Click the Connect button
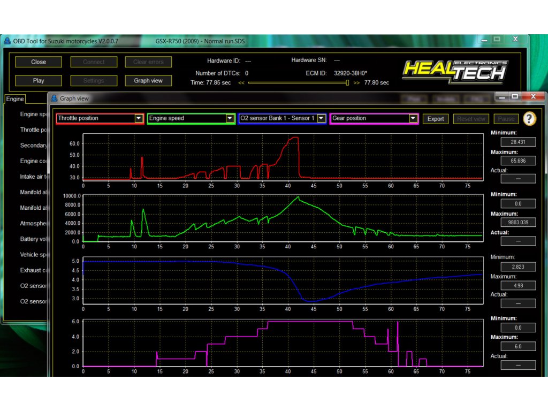Image resolution: width=548 pixels, height=411 pixels. pos(94,62)
